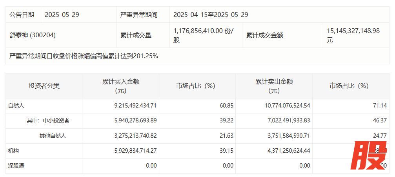Image resolution: width=395 pixels, height=177 pixels.
Task: Click the announcement date 2025-05-29 value
Action: pos(62,15)
